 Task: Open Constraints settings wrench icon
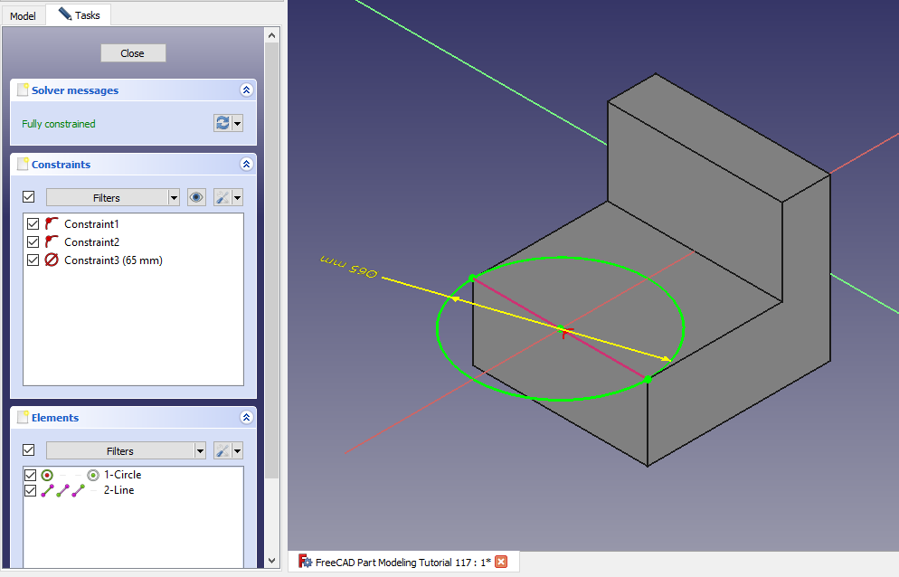222,197
